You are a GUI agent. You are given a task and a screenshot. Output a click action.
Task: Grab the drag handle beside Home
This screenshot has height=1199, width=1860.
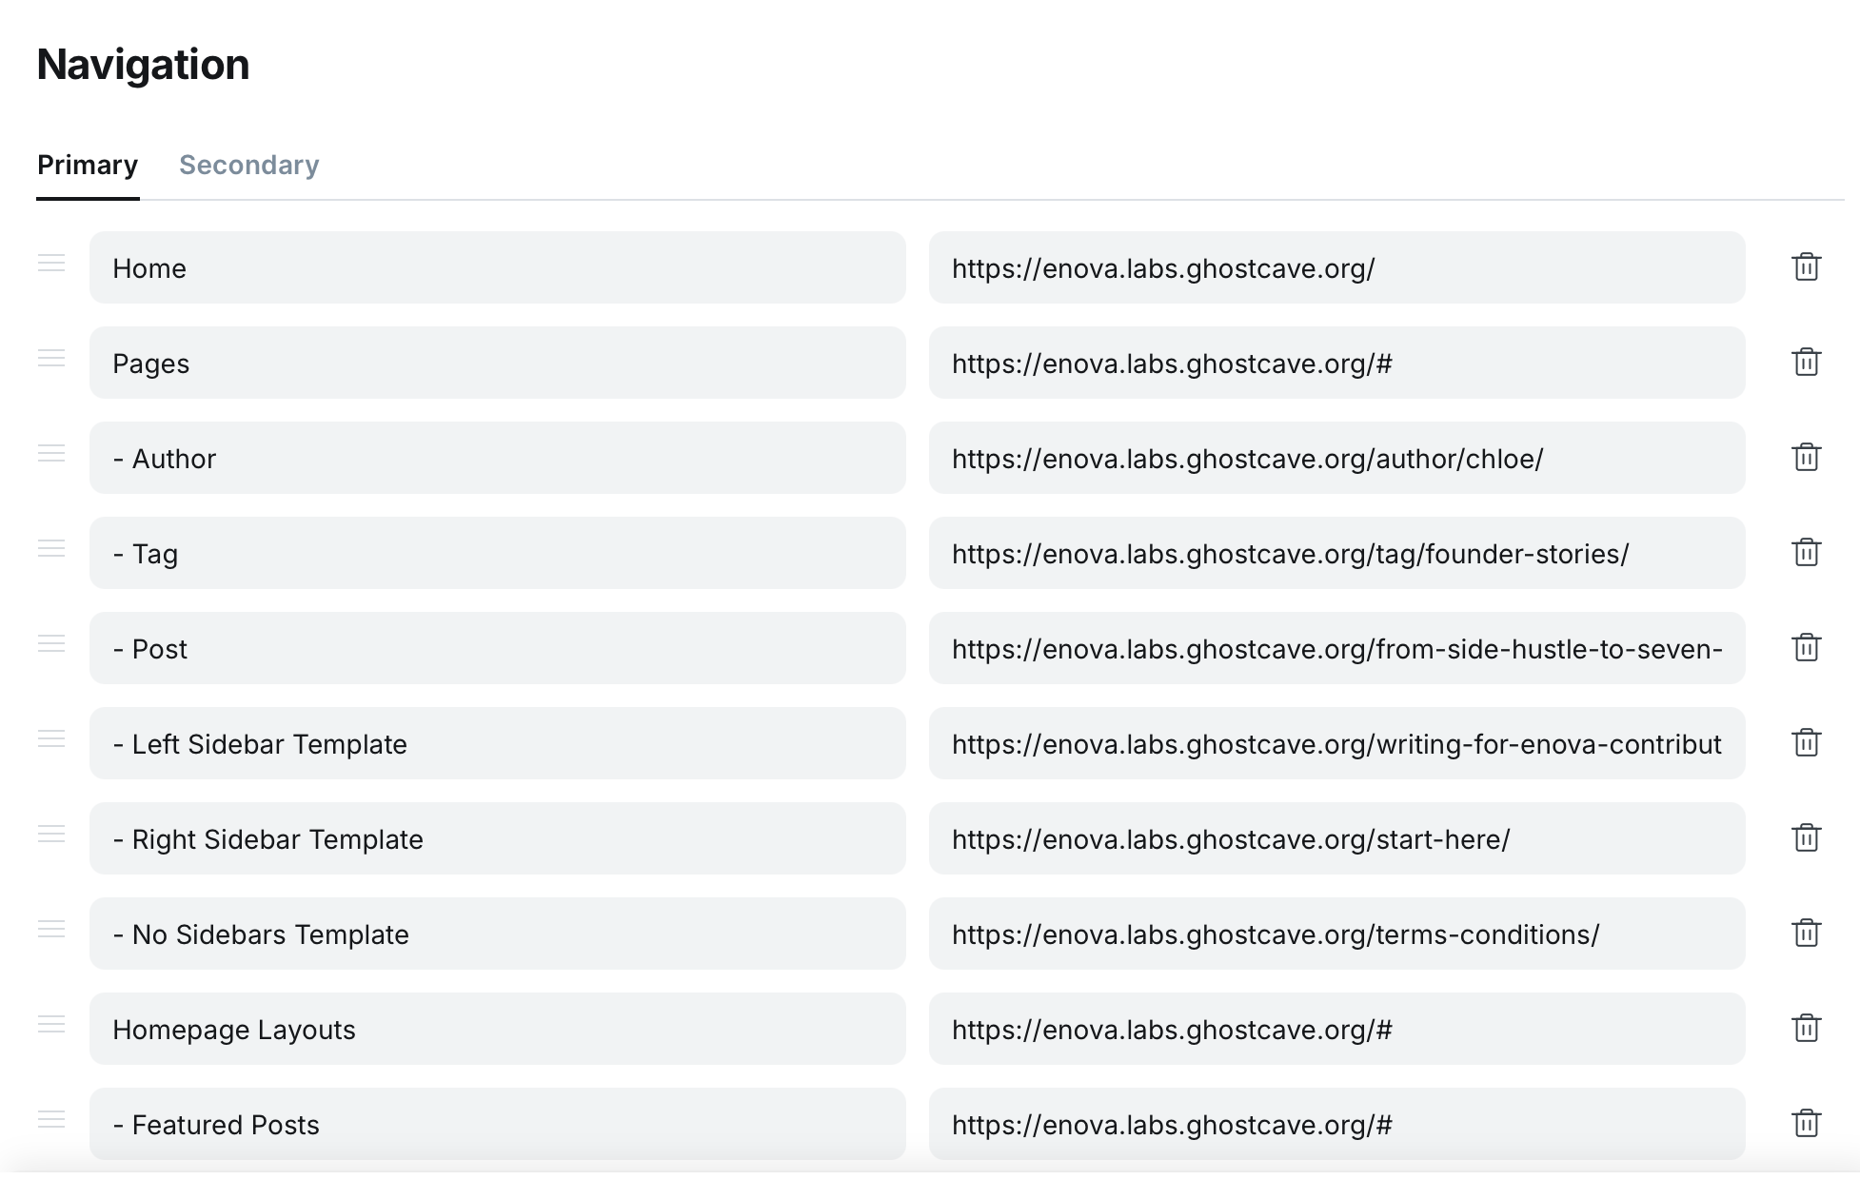[51, 264]
